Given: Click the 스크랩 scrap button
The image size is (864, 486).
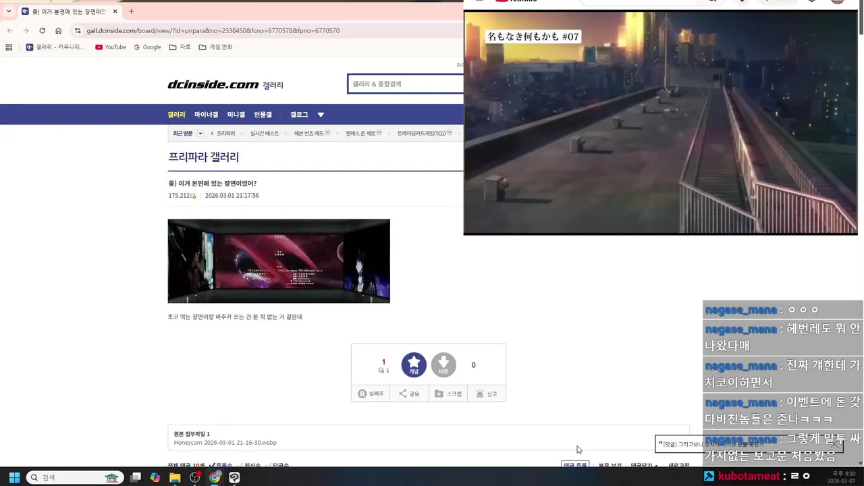Looking at the screenshot, I should pyautogui.click(x=448, y=394).
